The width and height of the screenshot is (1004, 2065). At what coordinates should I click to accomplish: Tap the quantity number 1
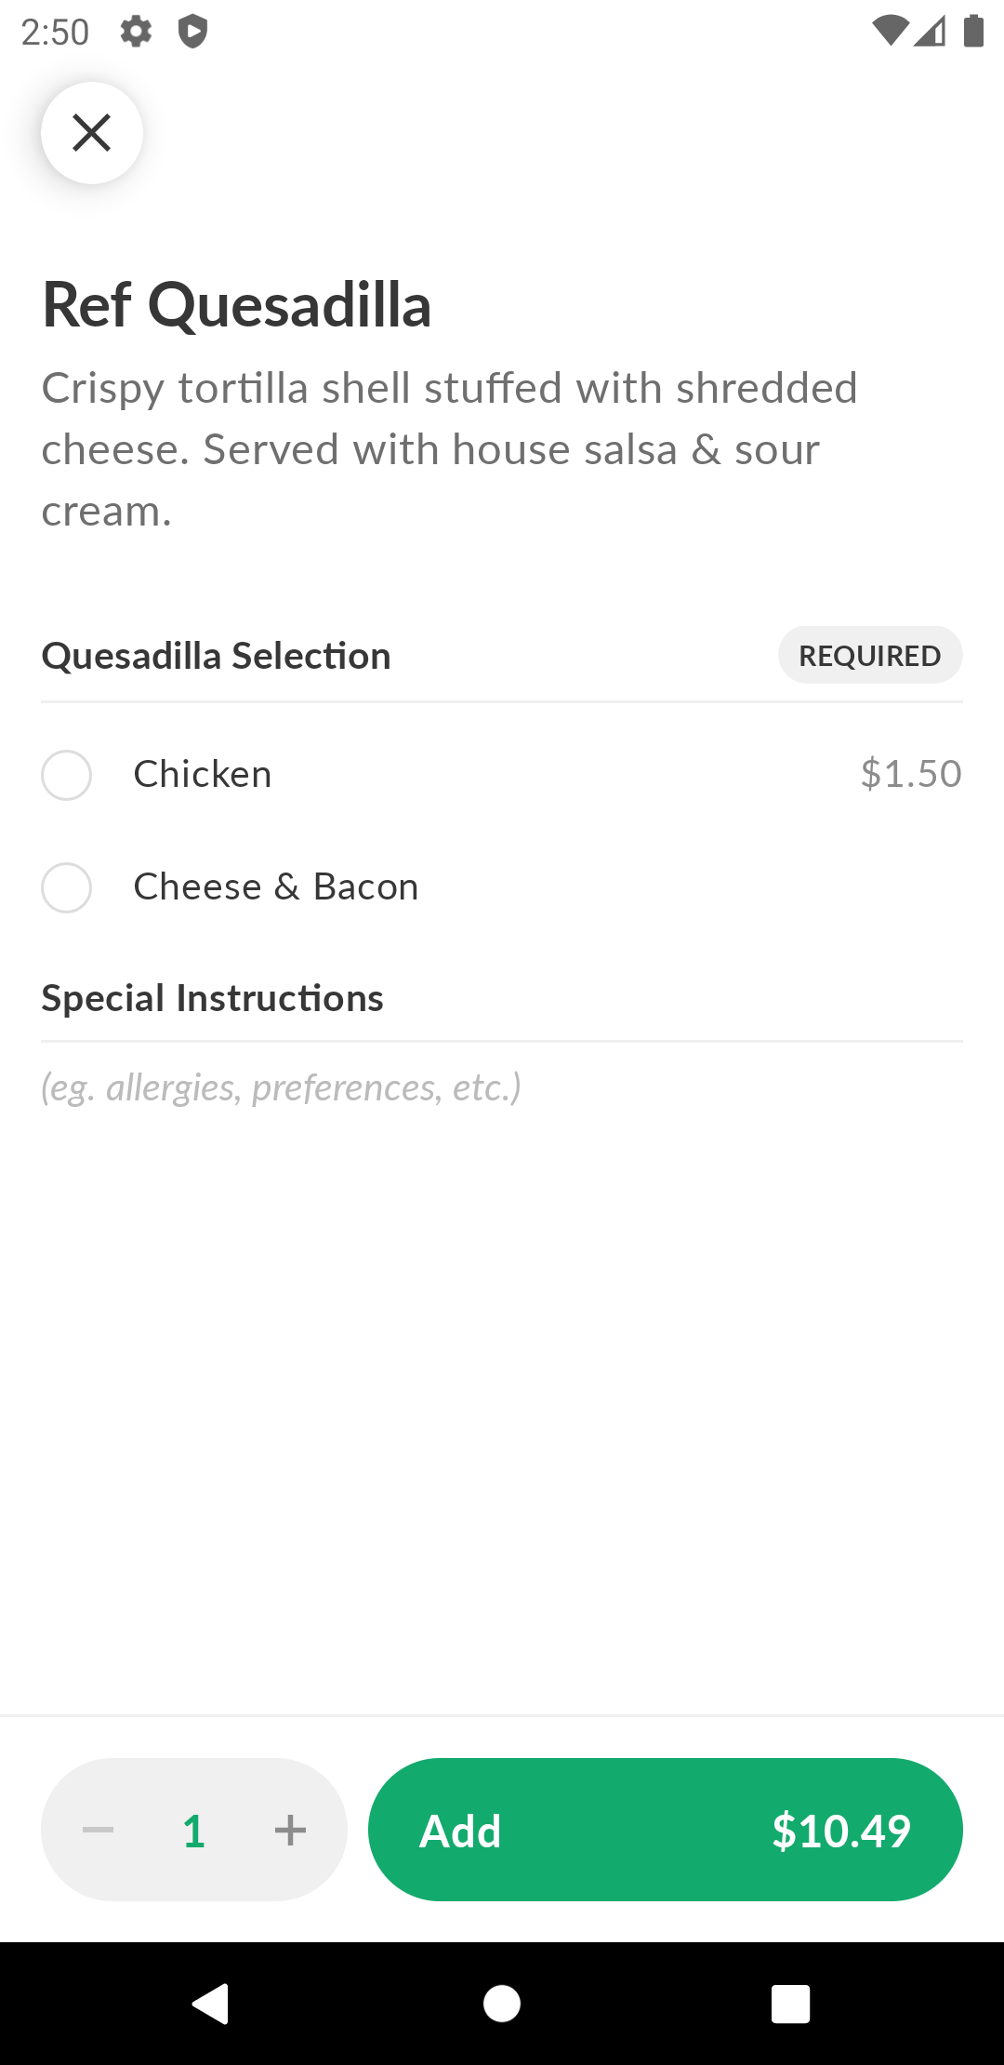click(193, 1831)
